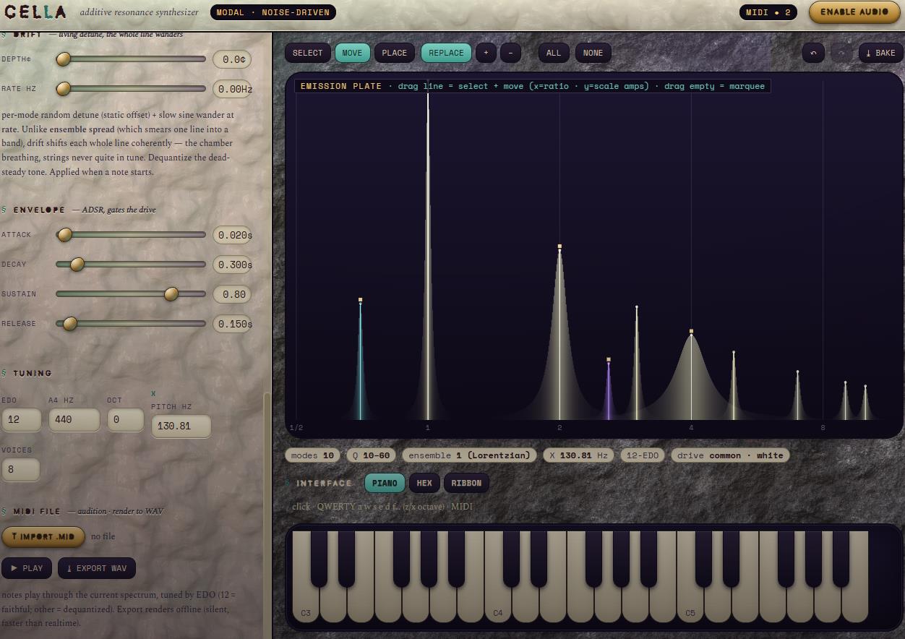Click the VOICES input field
This screenshot has height=639, width=905.
coord(21,469)
